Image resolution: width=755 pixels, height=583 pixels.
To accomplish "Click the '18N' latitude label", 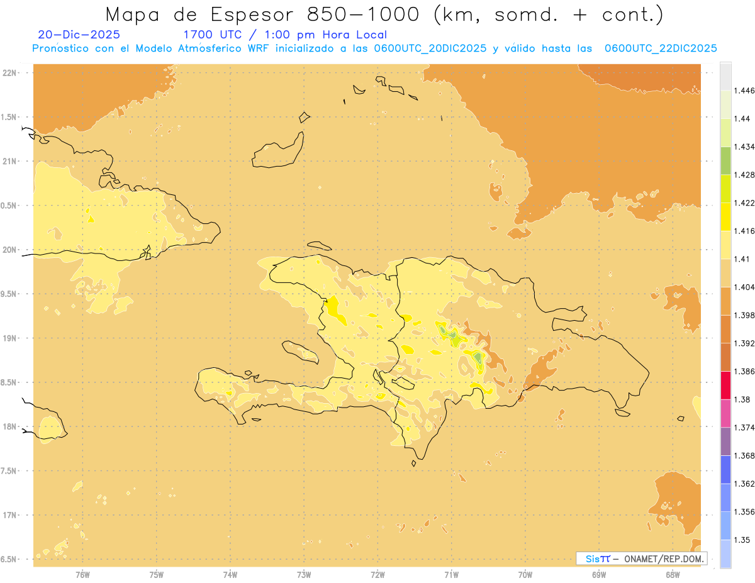I will [x=11, y=426].
